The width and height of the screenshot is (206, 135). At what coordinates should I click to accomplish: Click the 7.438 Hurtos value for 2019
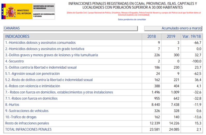[x=175, y=105]
